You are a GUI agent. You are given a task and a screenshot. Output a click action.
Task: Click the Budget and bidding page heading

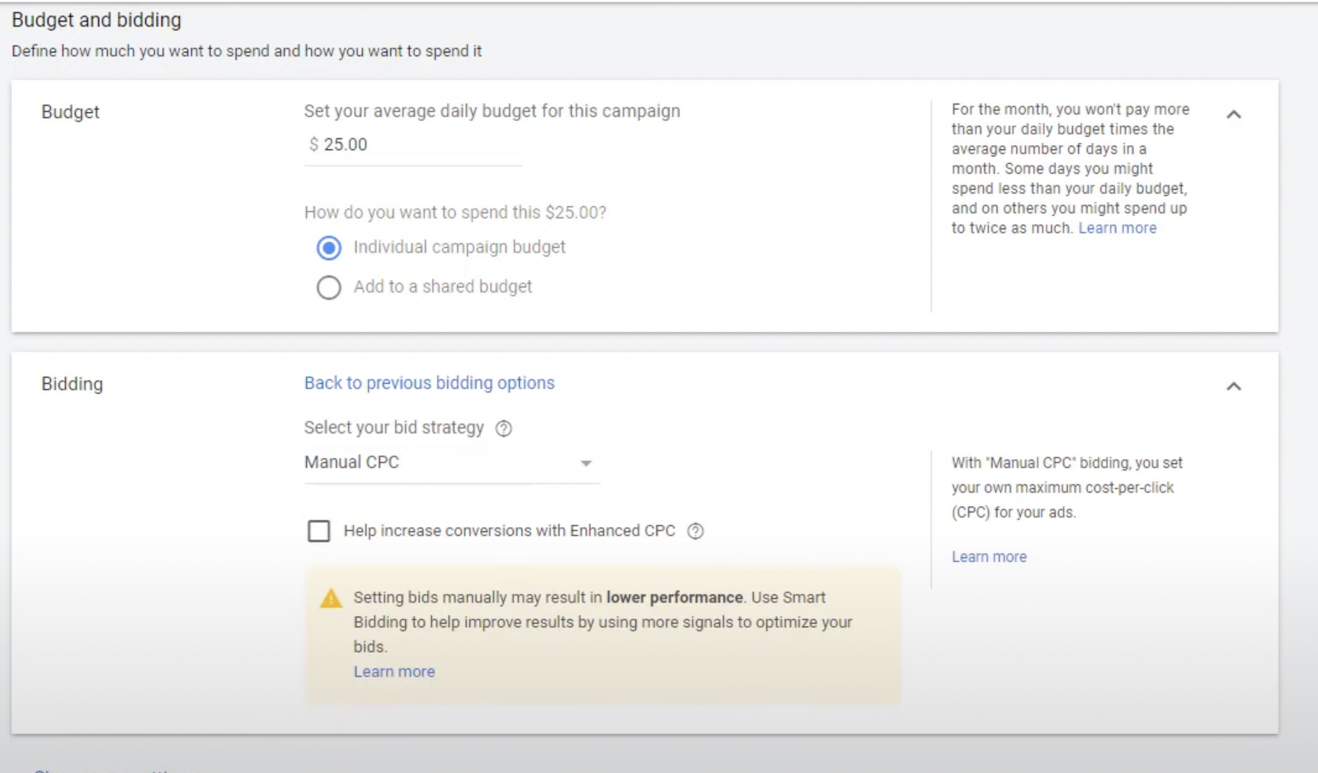pyautogui.click(x=96, y=20)
